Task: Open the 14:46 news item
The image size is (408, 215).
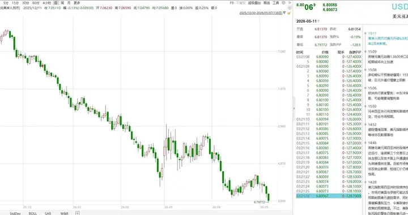Action: 388,161
